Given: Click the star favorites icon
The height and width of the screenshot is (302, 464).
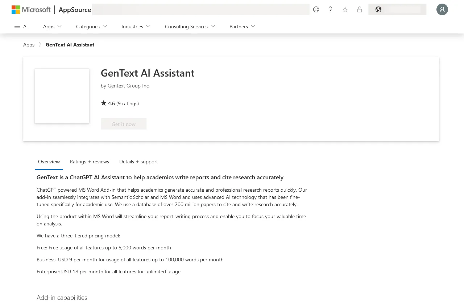Looking at the screenshot, I should pyautogui.click(x=345, y=9).
